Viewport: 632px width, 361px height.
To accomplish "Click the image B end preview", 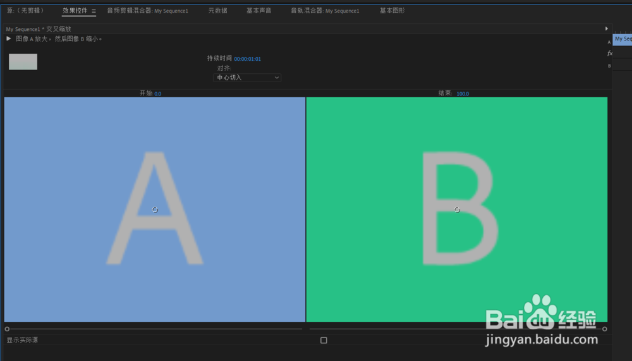I will tap(457, 209).
